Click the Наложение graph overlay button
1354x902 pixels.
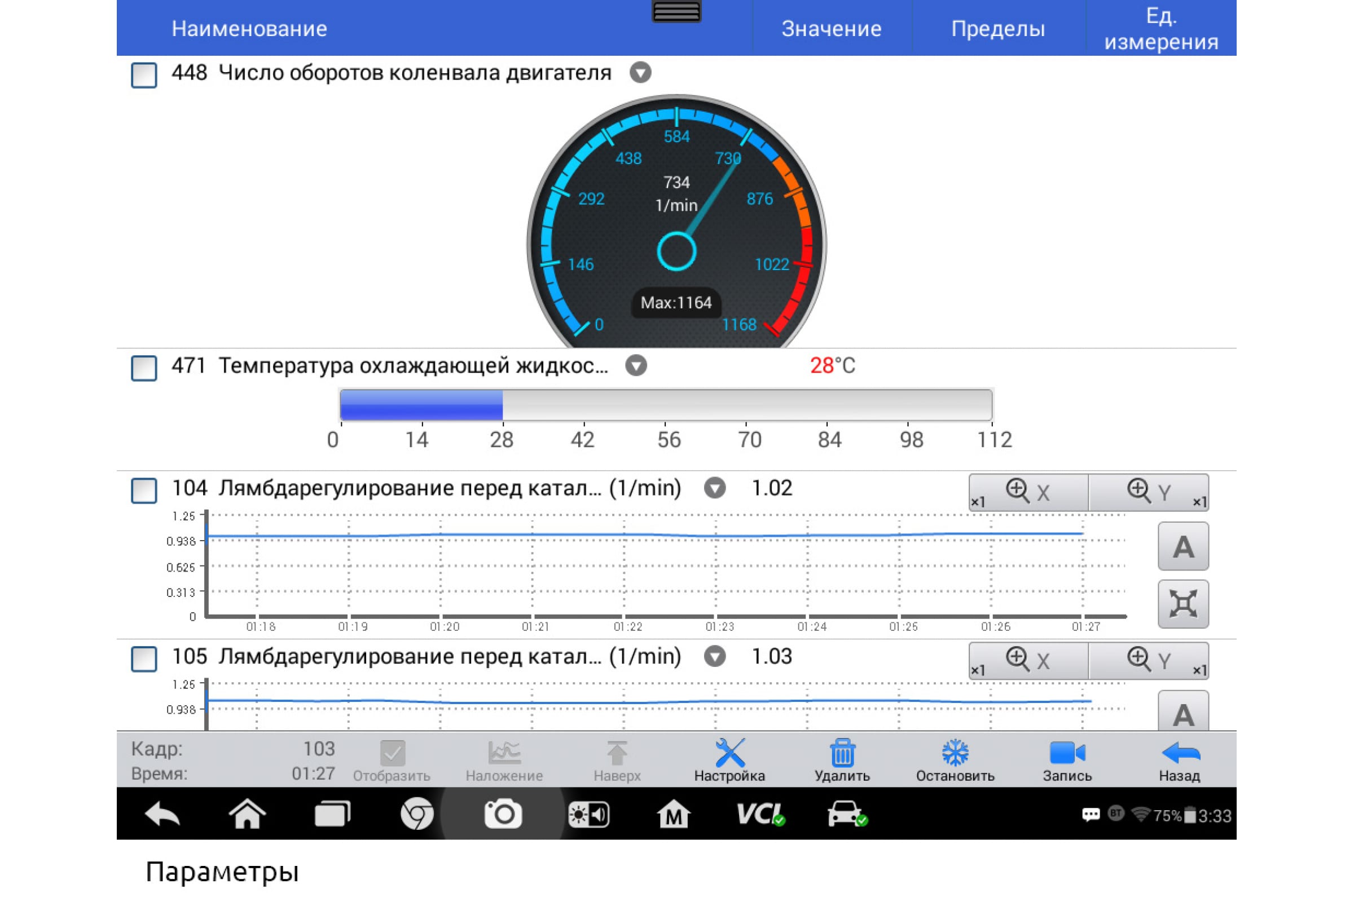coord(504,761)
